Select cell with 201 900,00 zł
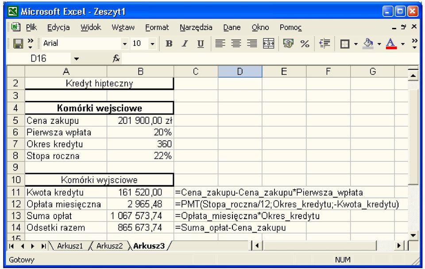 140,120
